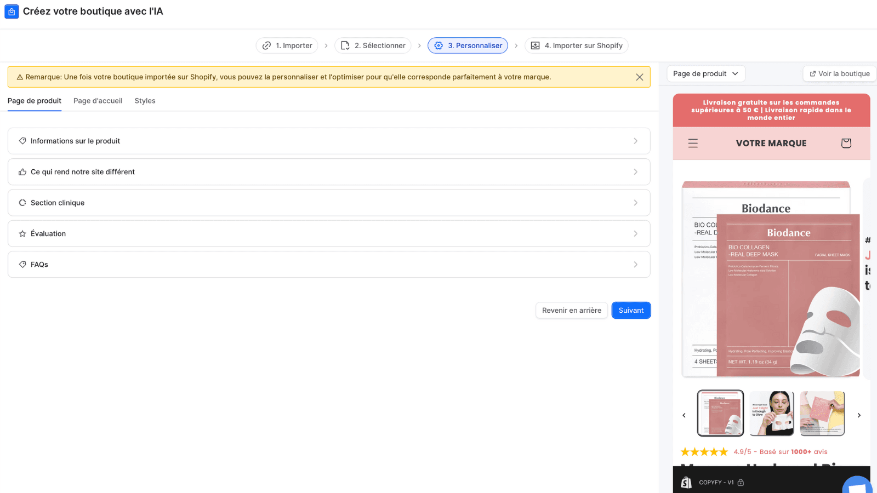Click the lock icon beside COPYFY - V1
This screenshot has width=877, height=493.
pos(741,483)
